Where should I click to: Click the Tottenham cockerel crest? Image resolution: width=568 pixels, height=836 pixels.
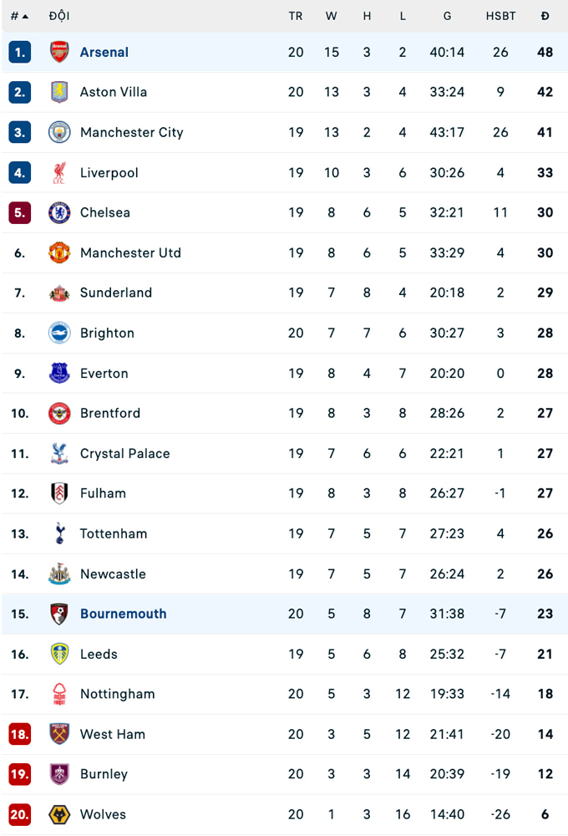(x=59, y=533)
